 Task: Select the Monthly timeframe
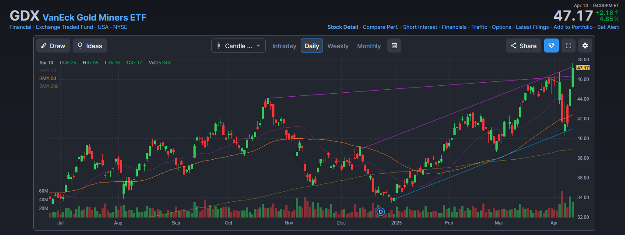(x=369, y=46)
